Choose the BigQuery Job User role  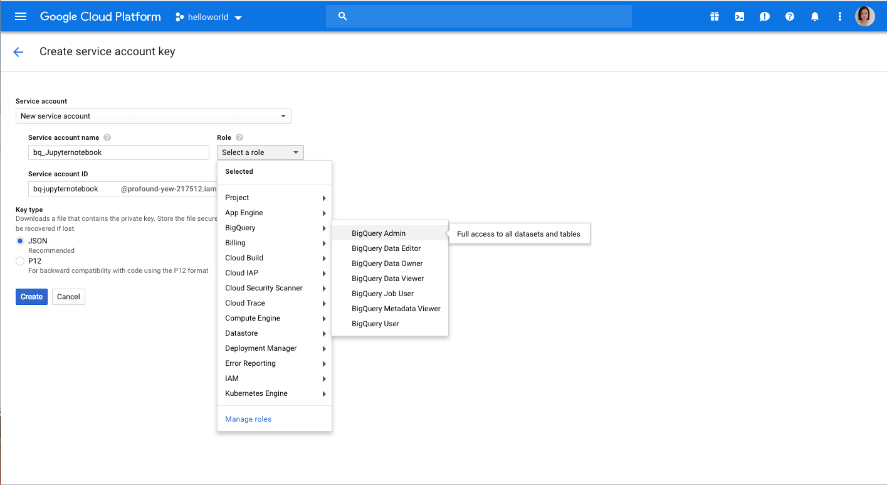(390, 294)
